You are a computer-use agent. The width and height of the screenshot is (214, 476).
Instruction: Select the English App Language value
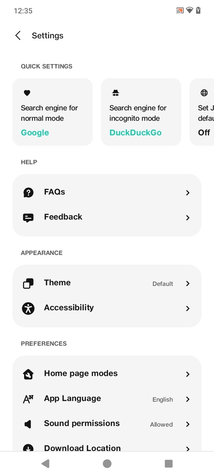(163, 400)
